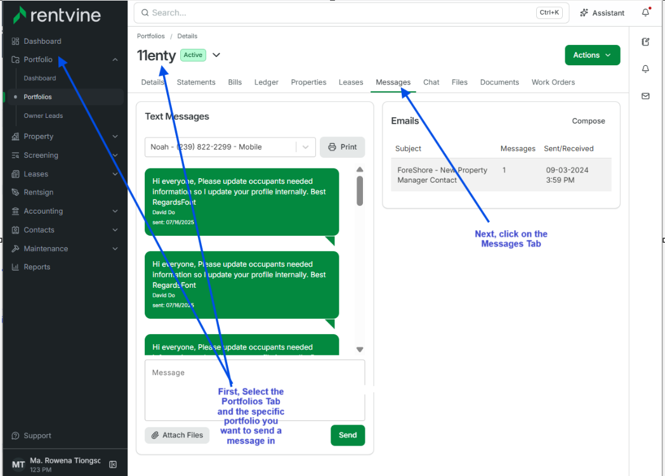665x476 pixels.
Task: Click the MT user avatar
Action: click(x=18, y=465)
